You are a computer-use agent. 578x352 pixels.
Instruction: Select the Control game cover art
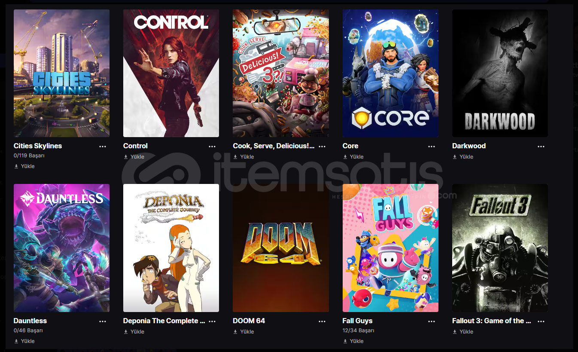tap(171, 73)
